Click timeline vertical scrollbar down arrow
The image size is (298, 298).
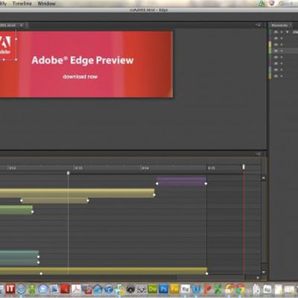(x=264, y=272)
